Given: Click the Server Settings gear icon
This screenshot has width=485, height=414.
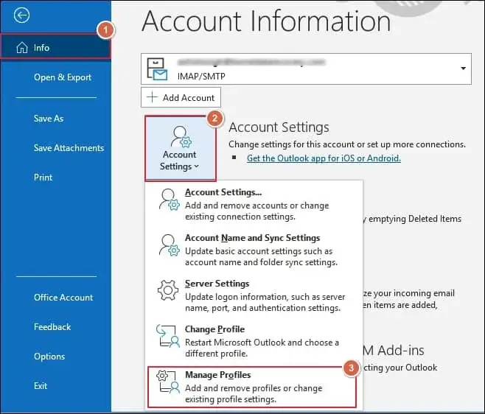Looking at the screenshot, I should [168, 290].
